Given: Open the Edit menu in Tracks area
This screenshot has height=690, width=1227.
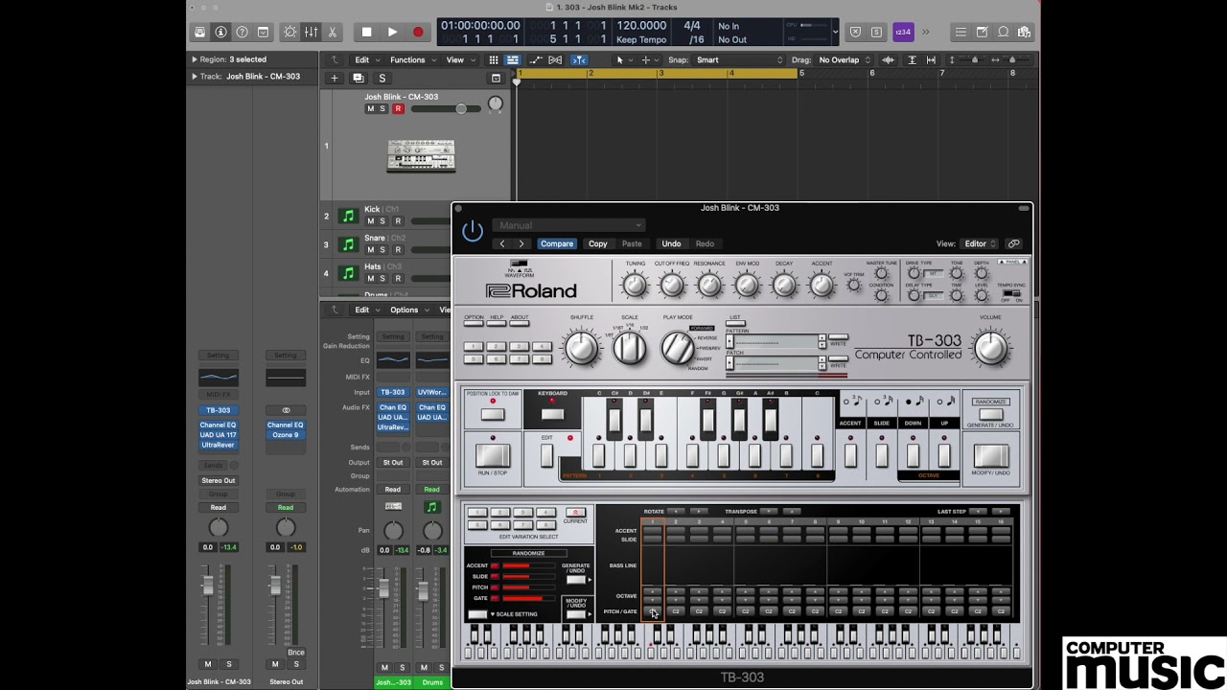Looking at the screenshot, I should point(365,59).
